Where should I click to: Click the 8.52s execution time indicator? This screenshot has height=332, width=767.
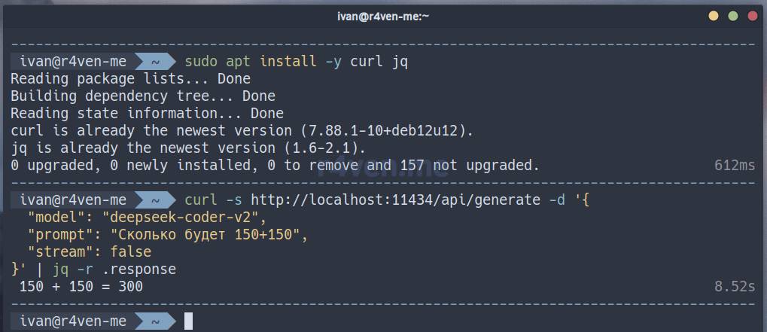click(735, 286)
